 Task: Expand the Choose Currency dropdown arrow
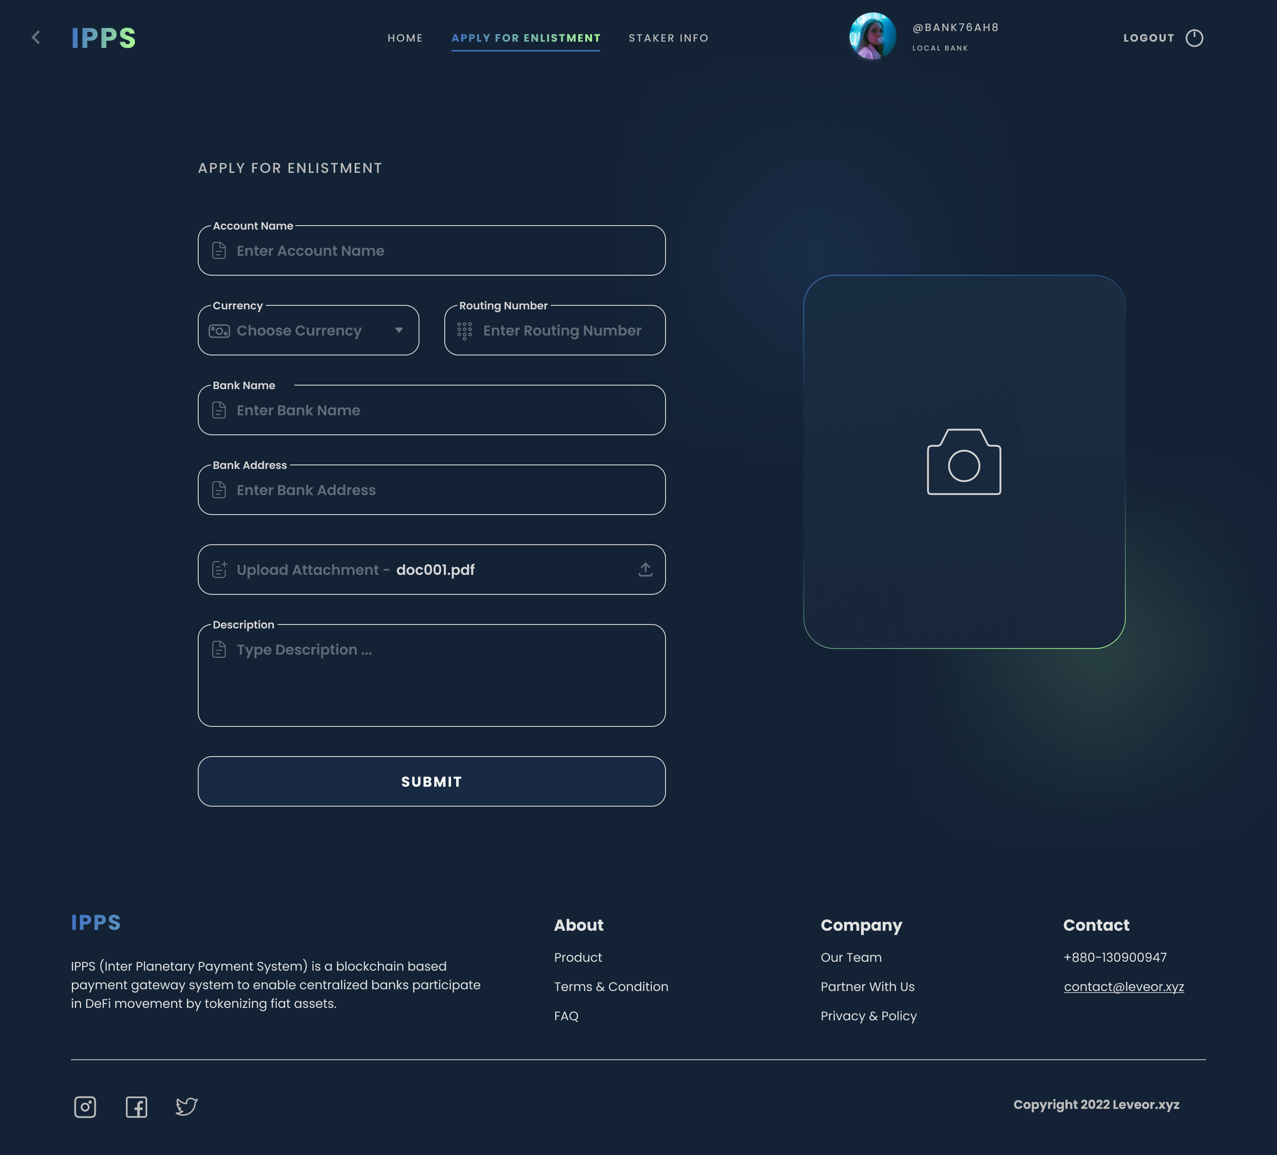click(x=399, y=330)
